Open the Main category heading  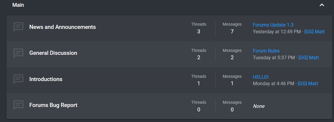18,5
